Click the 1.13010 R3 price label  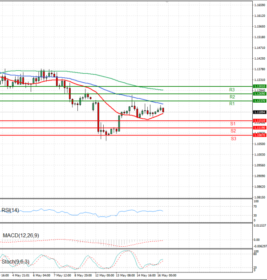260,86
